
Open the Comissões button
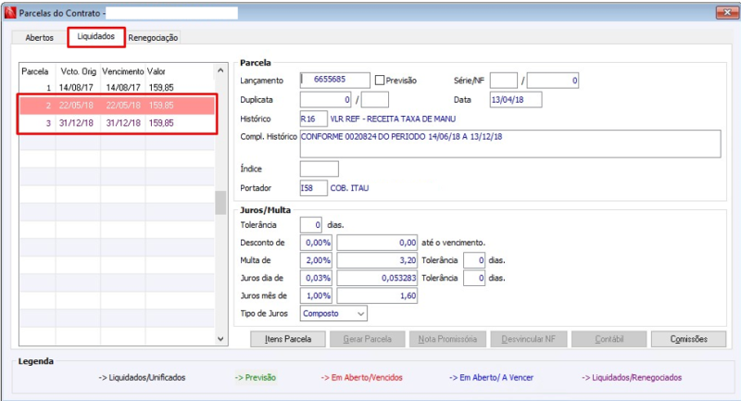(x=688, y=339)
